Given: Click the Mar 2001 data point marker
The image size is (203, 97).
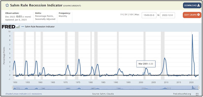Looking at the screenshot, I should click(144, 74).
